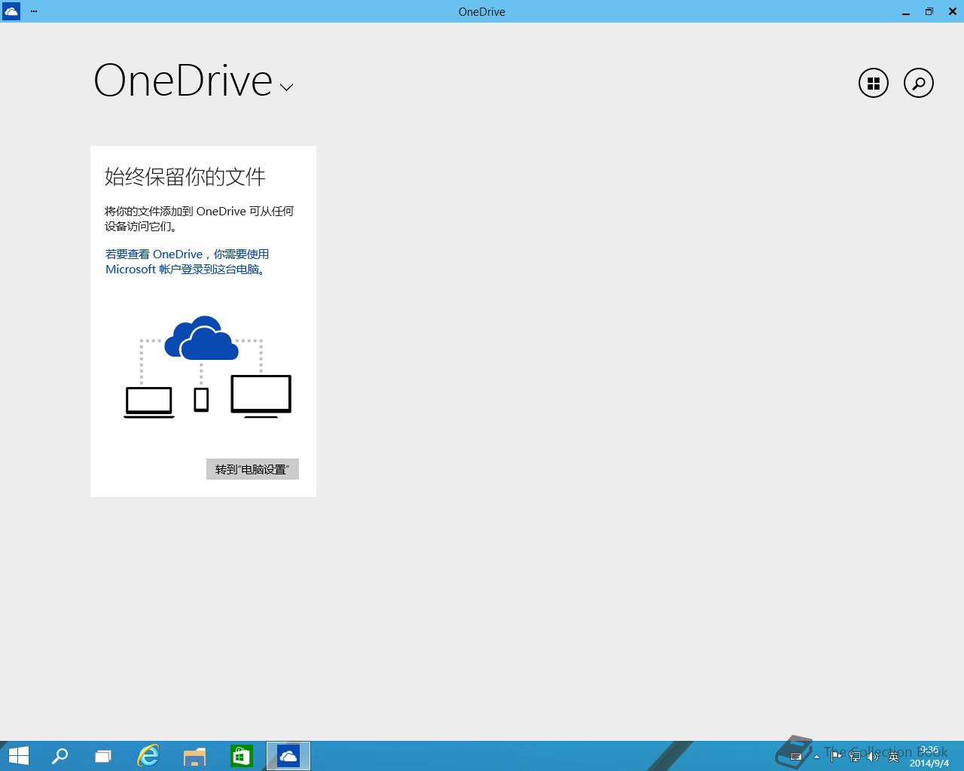Open the volume speaker icon
Image resolution: width=964 pixels, height=771 pixels.
874,757
